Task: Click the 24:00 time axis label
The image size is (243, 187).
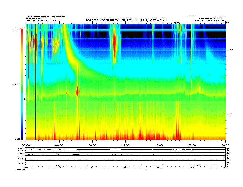Action: pos(226,145)
